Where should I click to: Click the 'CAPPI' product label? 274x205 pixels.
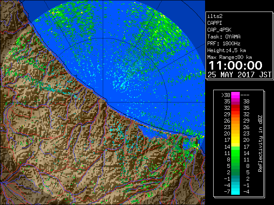pyautogui.click(x=214, y=23)
